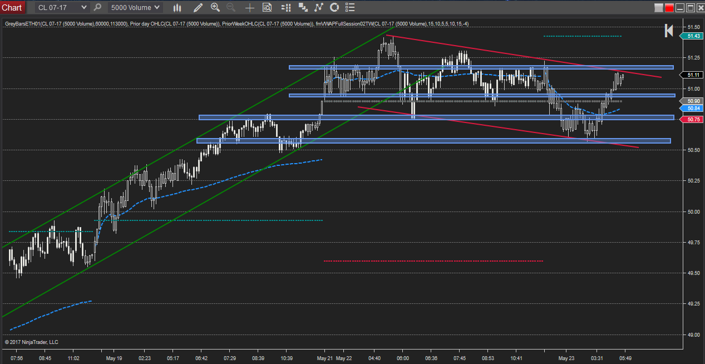Click the 51.50 price axis label
Screen dimensions: 705x364
(693, 27)
